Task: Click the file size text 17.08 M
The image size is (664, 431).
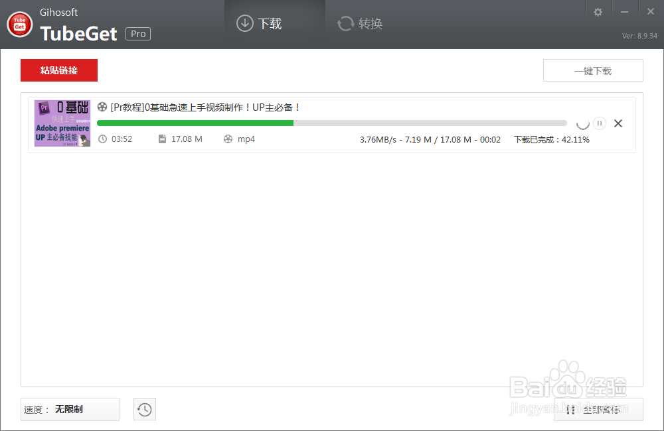Action: [187, 139]
